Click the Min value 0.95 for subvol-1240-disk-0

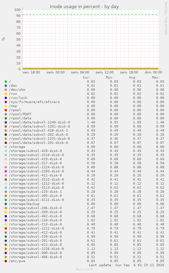(x=114, y=122)
